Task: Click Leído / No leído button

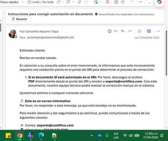Action: point(41,2)
